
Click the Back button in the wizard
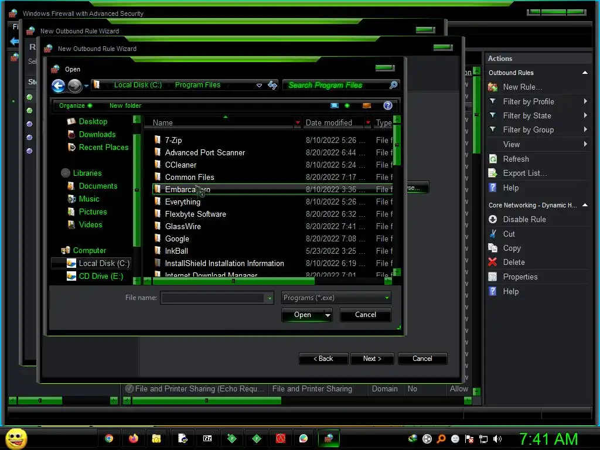pyautogui.click(x=323, y=359)
